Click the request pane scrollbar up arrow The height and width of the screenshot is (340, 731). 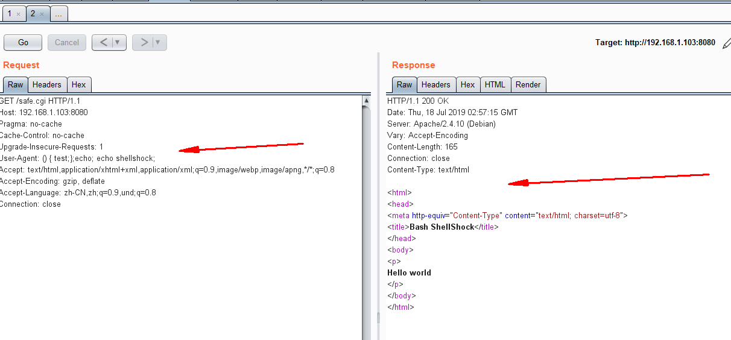[366, 99]
